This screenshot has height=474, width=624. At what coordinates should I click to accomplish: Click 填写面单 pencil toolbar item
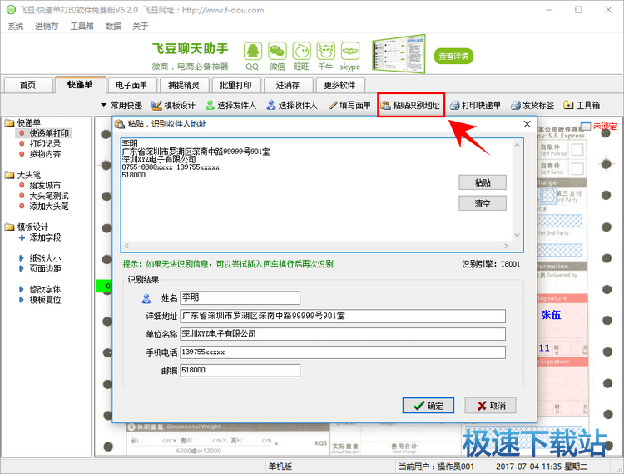349,106
